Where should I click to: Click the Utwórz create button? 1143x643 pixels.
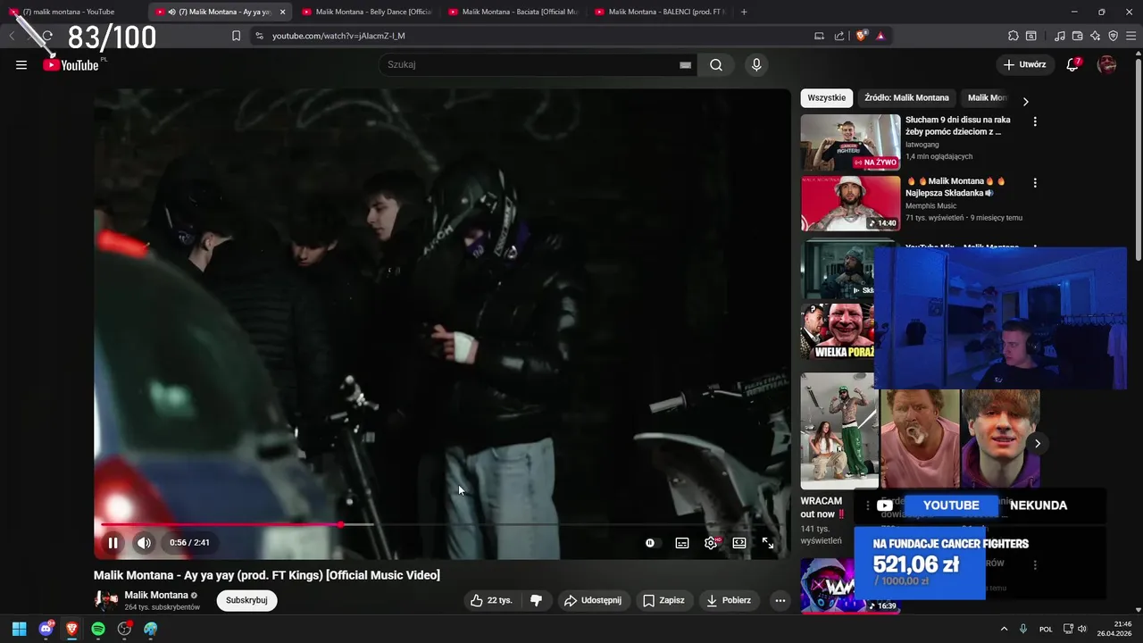click(x=1025, y=64)
